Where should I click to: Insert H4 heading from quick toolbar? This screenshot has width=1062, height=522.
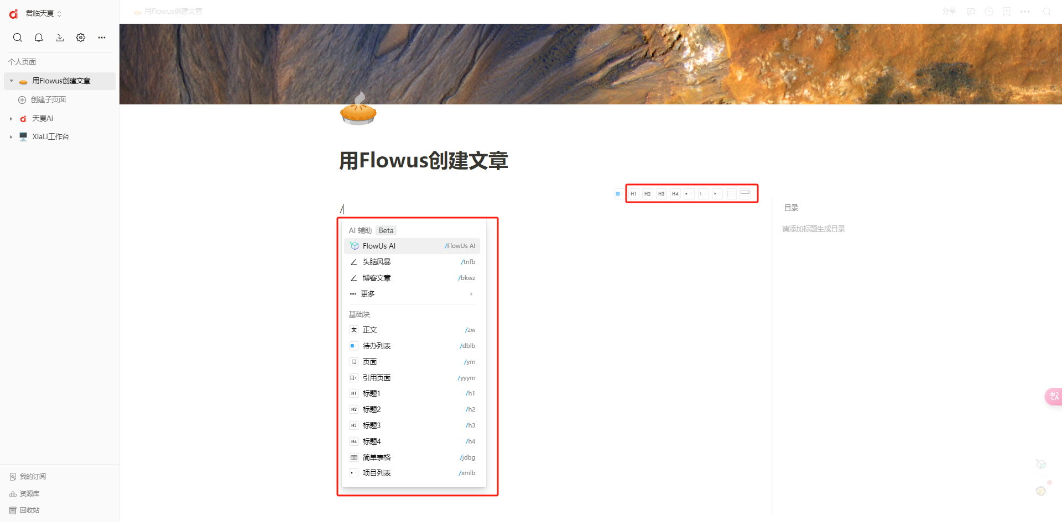(x=675, y=194)
